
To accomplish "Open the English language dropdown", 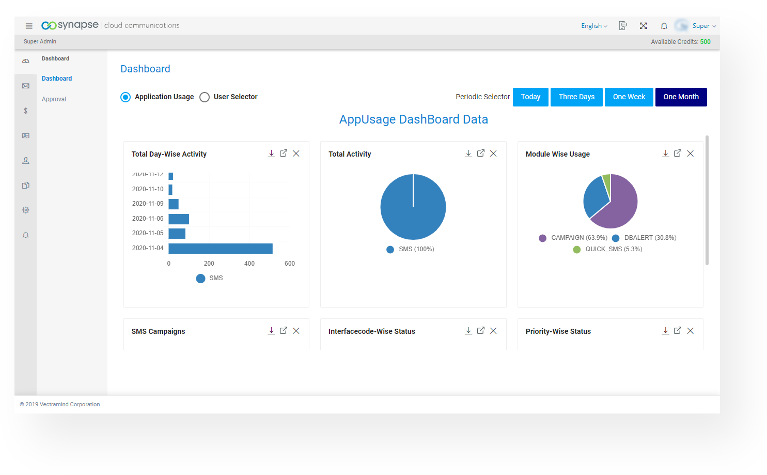I will [594, 26].
